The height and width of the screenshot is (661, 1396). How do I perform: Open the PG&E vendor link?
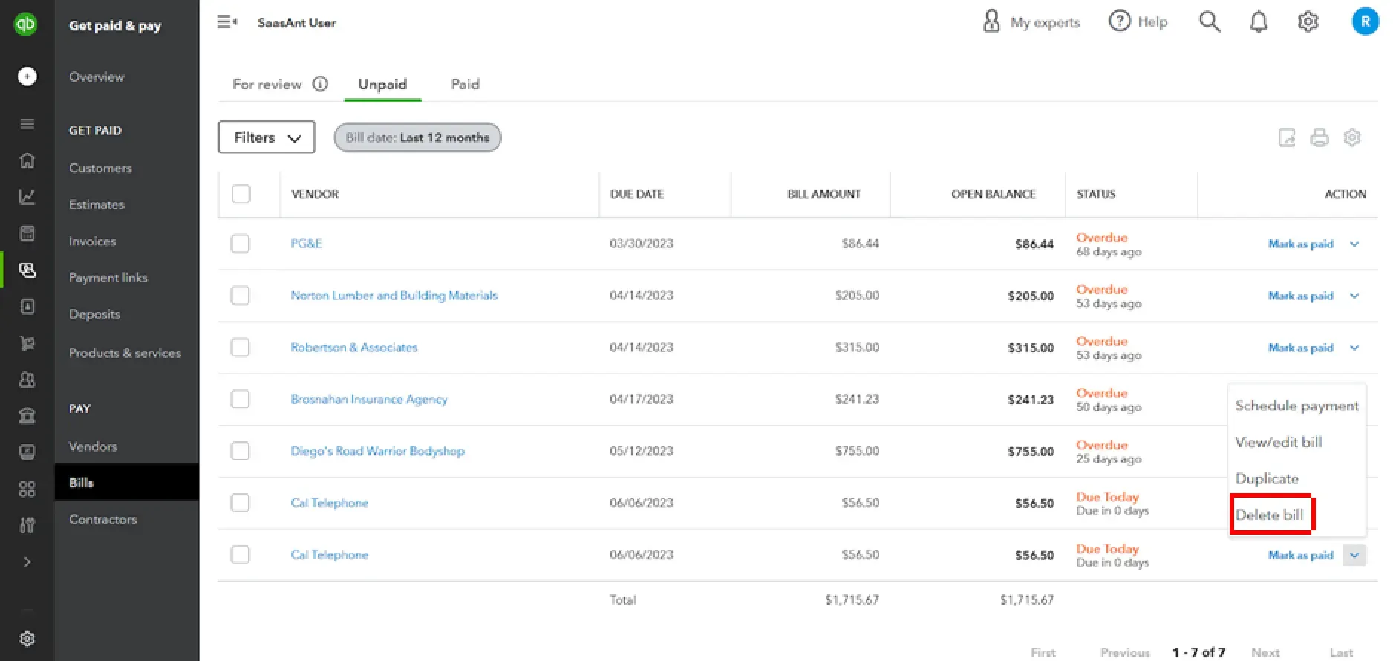click(306, 243)
